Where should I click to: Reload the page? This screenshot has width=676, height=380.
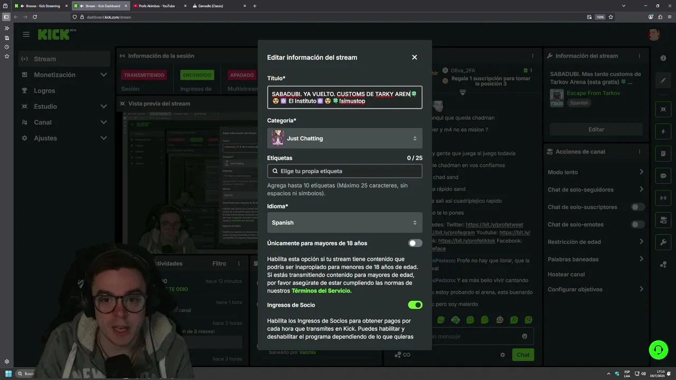35,17
